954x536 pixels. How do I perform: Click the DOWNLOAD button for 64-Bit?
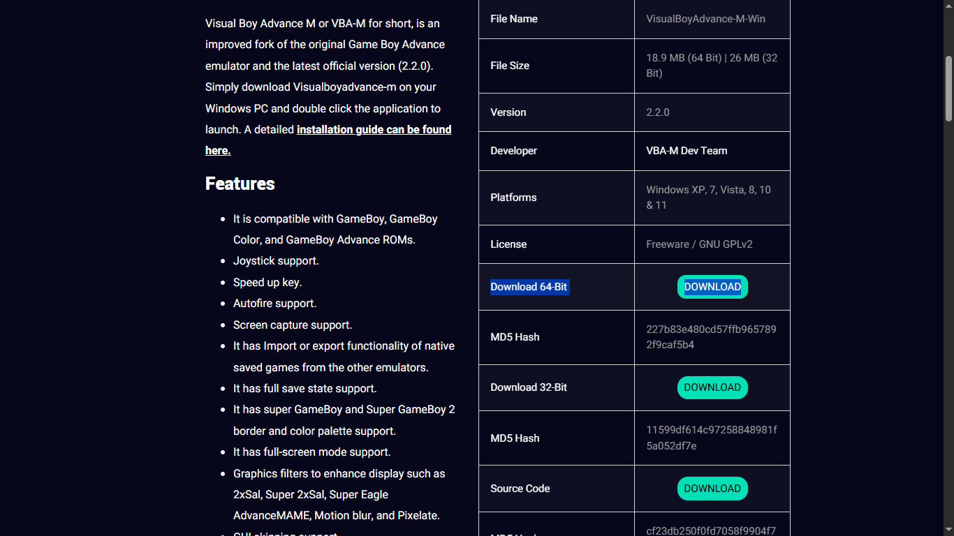pos(712,287)
